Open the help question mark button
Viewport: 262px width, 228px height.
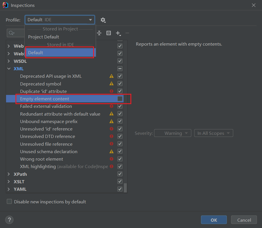(x=9, y=220)
